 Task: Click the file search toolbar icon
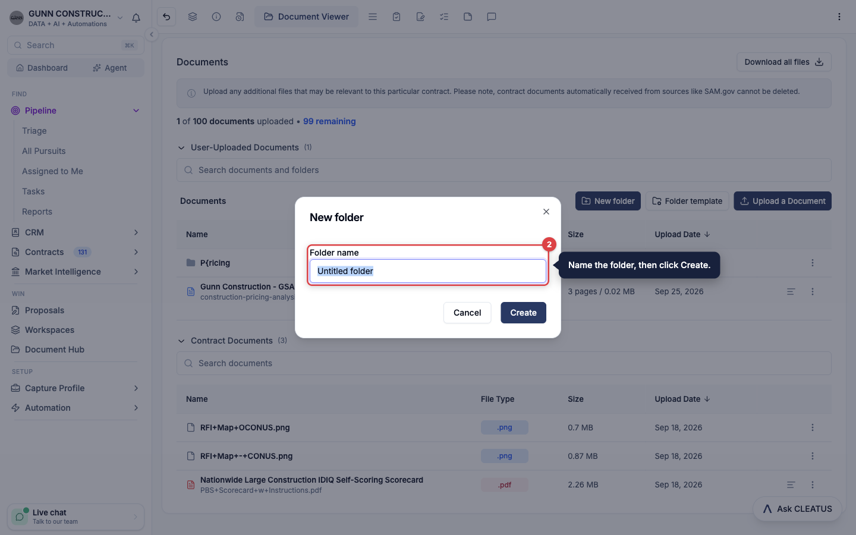coord(240,17)
